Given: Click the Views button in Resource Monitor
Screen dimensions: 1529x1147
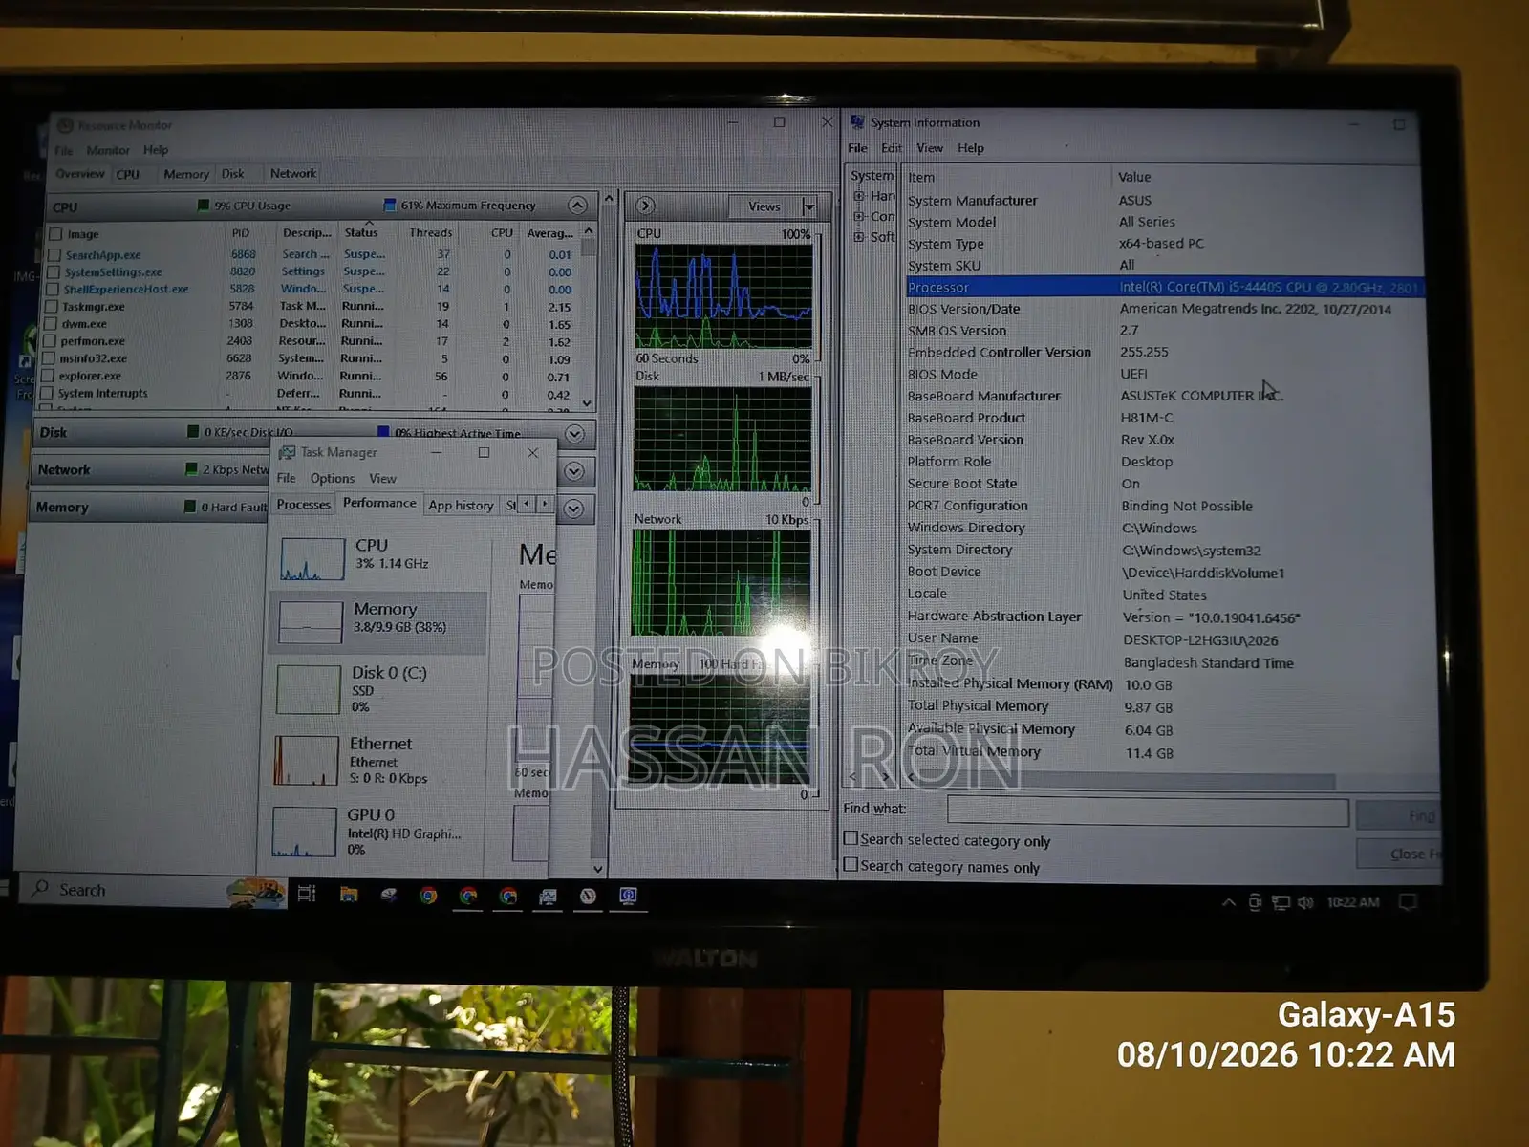Looking at the screenshot, I should 764,206.
